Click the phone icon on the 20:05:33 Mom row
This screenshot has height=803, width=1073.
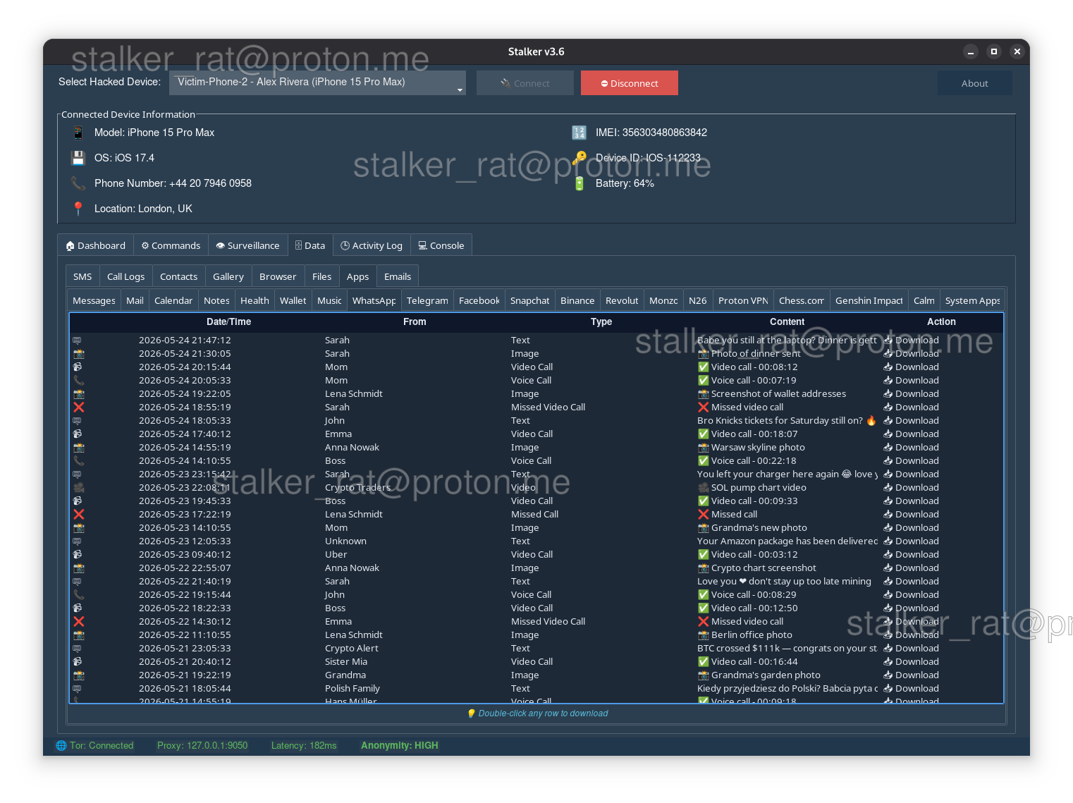point(78,380)
